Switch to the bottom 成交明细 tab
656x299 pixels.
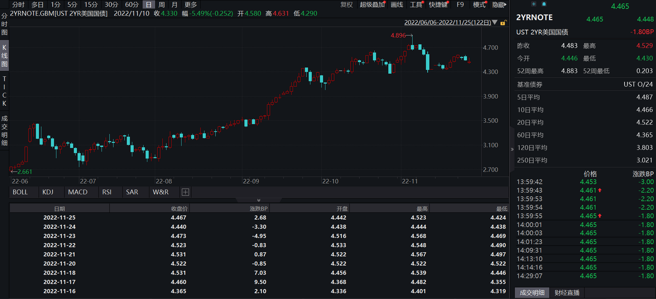point(532,293)
